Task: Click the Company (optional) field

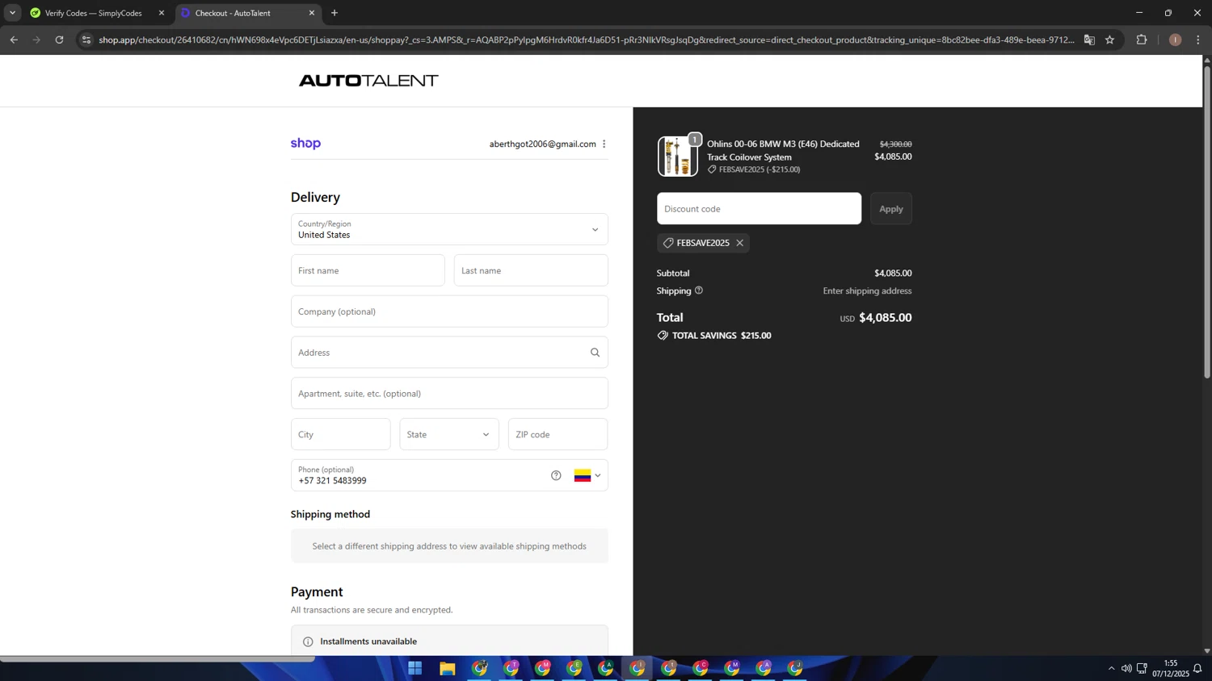Action: [449, 311]
